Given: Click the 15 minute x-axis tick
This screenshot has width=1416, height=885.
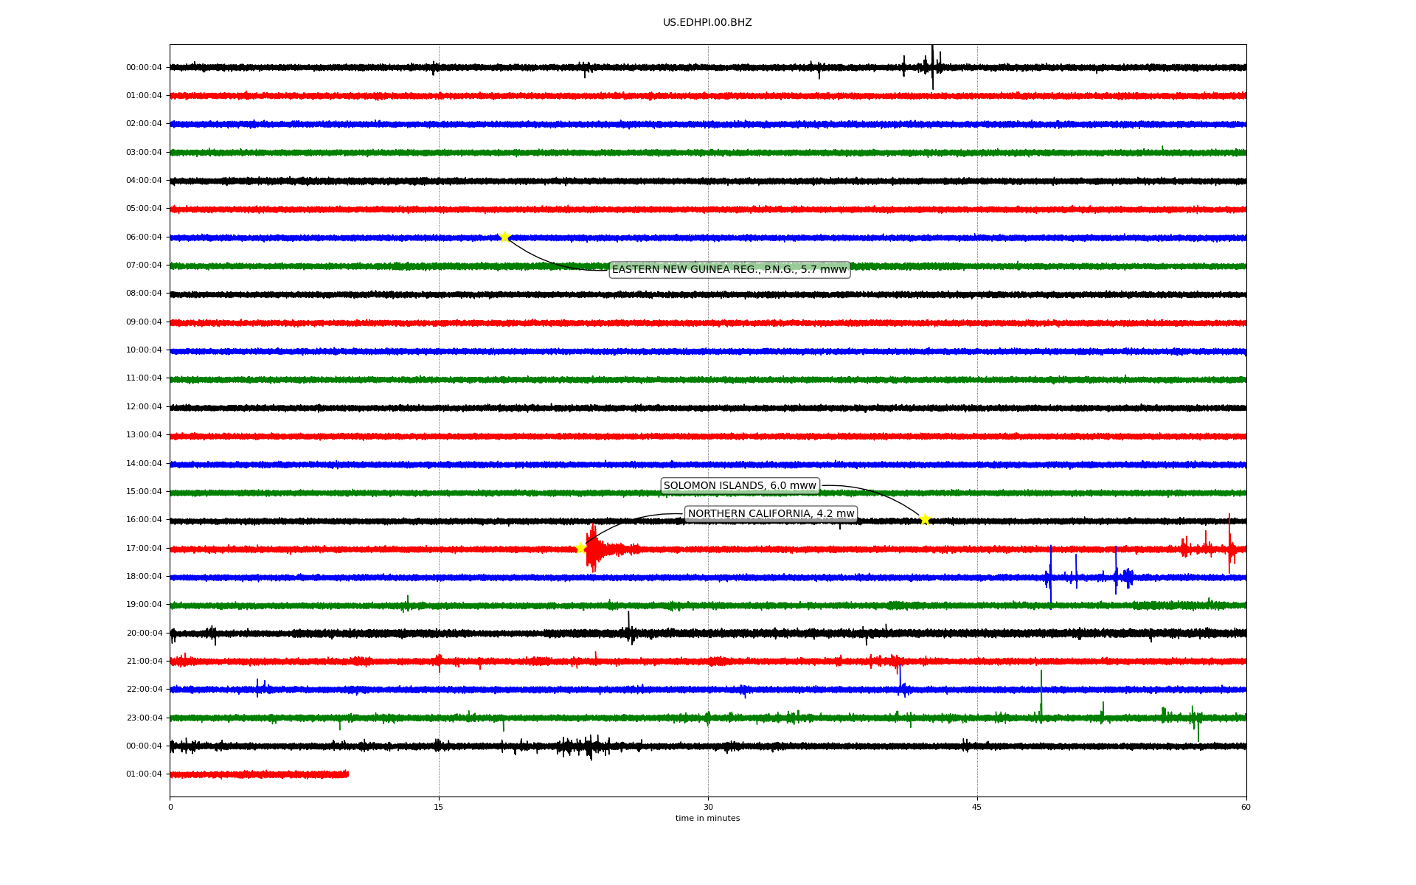Looking at the screenshot, I should [439, 807].
